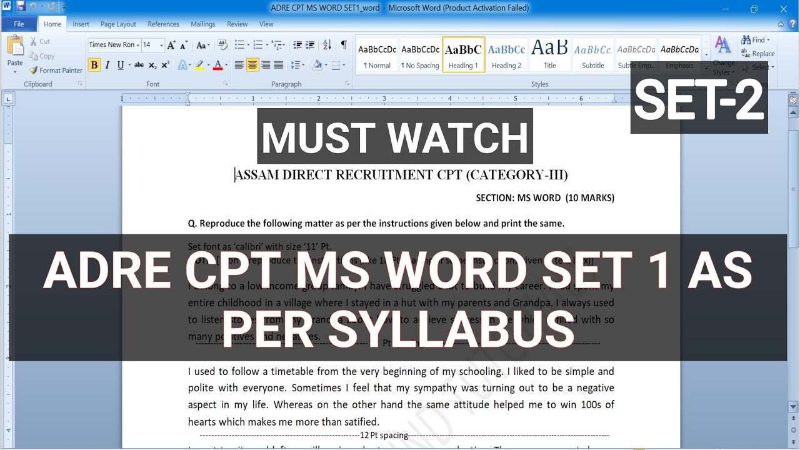Increase paragraph indent
This screenshot has width=800, height=450.
point(311,45)
